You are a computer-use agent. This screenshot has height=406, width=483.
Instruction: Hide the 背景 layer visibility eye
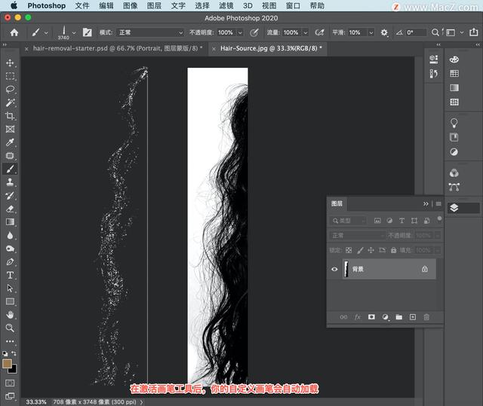pos(334,269)
